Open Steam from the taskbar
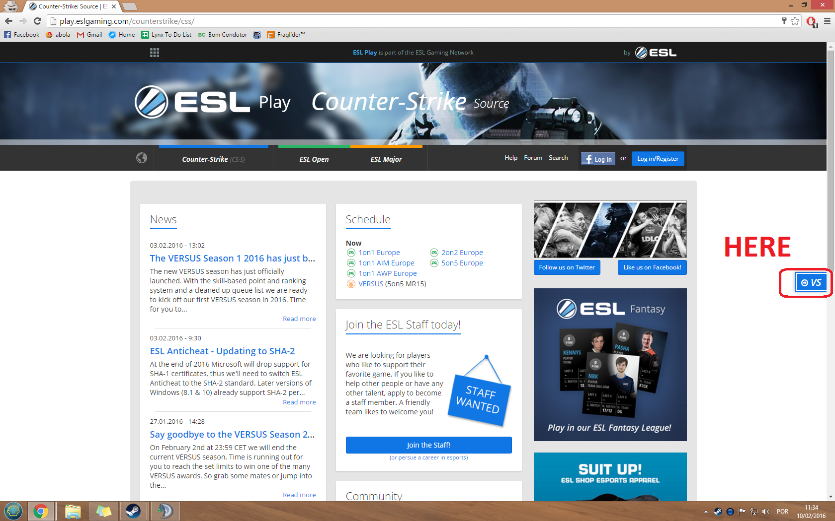 133,511
